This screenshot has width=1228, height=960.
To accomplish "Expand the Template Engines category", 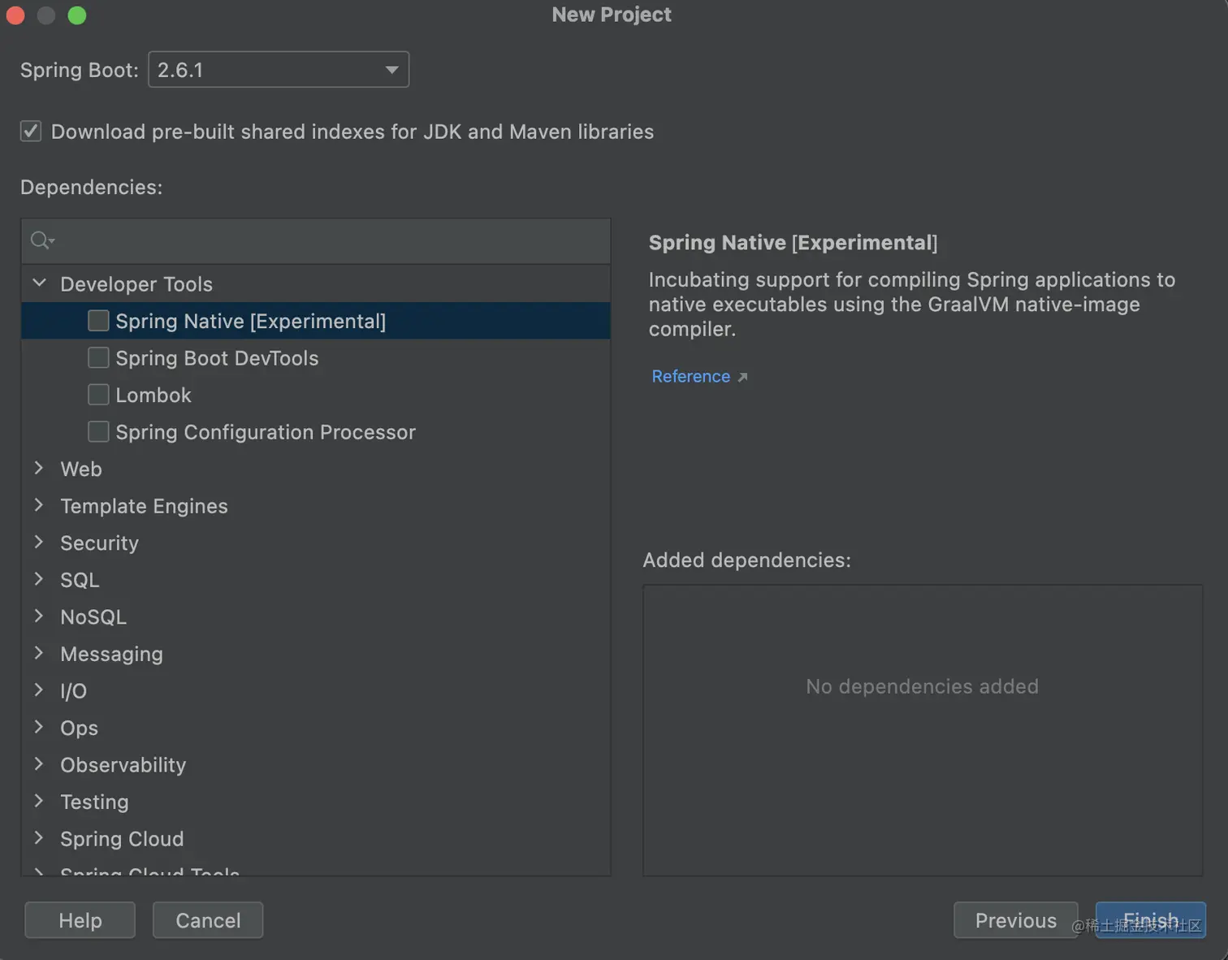I will click(x=39, y=506).
